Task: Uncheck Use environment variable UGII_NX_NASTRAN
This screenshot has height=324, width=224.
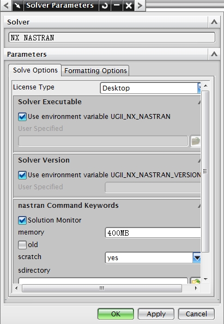Action: coord(22,117)
